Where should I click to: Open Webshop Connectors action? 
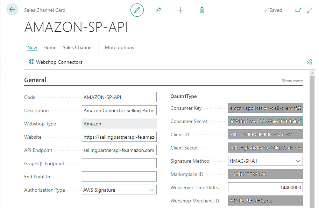coord(56,62)
